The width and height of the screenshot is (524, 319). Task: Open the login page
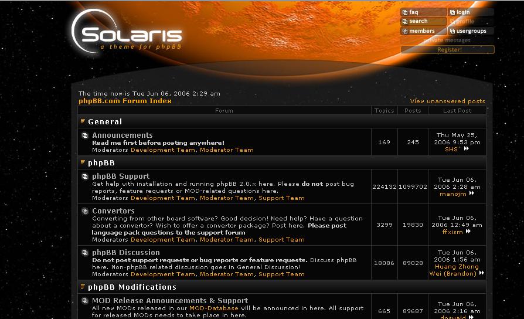tap(471, 12)
